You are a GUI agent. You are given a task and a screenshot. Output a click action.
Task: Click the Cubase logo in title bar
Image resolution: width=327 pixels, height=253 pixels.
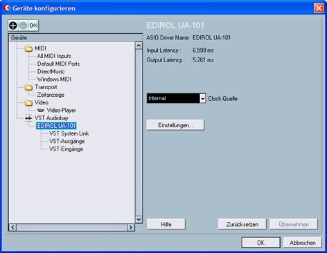tap(7, 8)
